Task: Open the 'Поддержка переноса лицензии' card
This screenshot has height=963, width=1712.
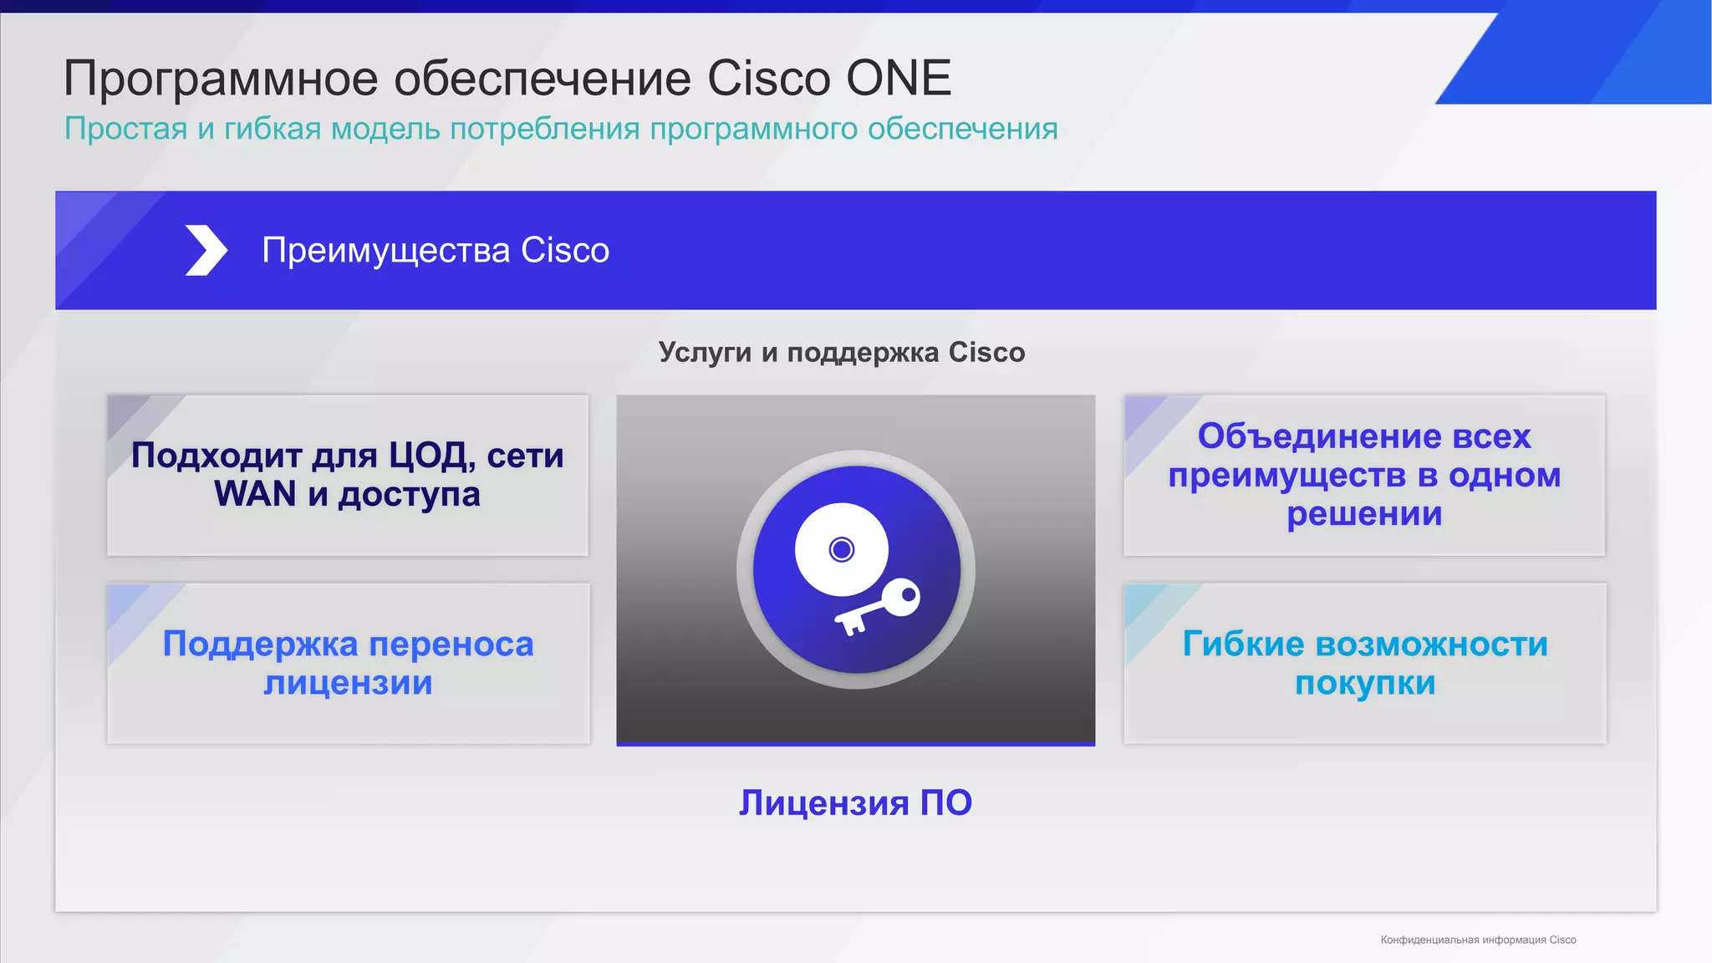Action: click(348, 664)
